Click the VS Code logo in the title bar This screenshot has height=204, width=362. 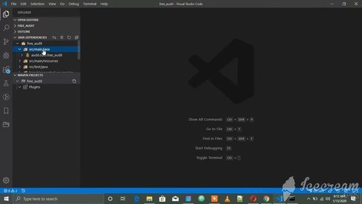pyautogui.click(x=5, y=4)
